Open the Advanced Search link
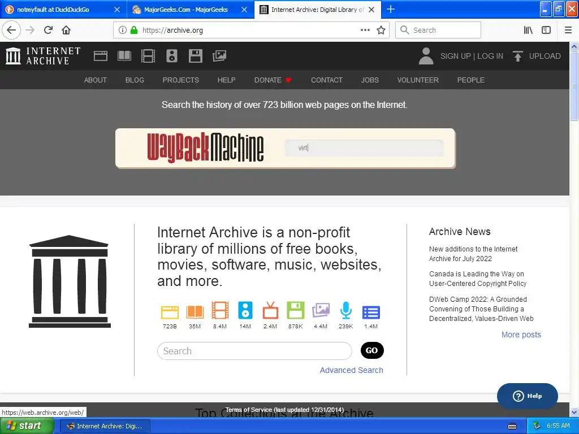 [352, 370]
